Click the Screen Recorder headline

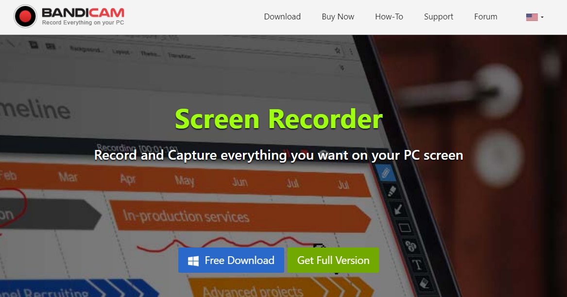pos(279,118)
